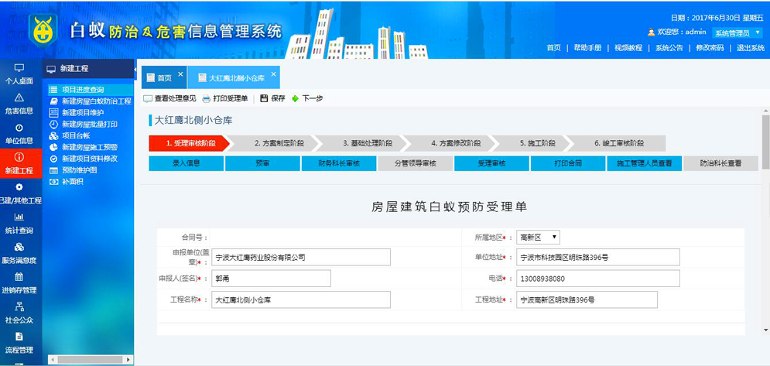The image size is (770, 366).
Task: Click the 退出系统 link
Action: point(750,48)
